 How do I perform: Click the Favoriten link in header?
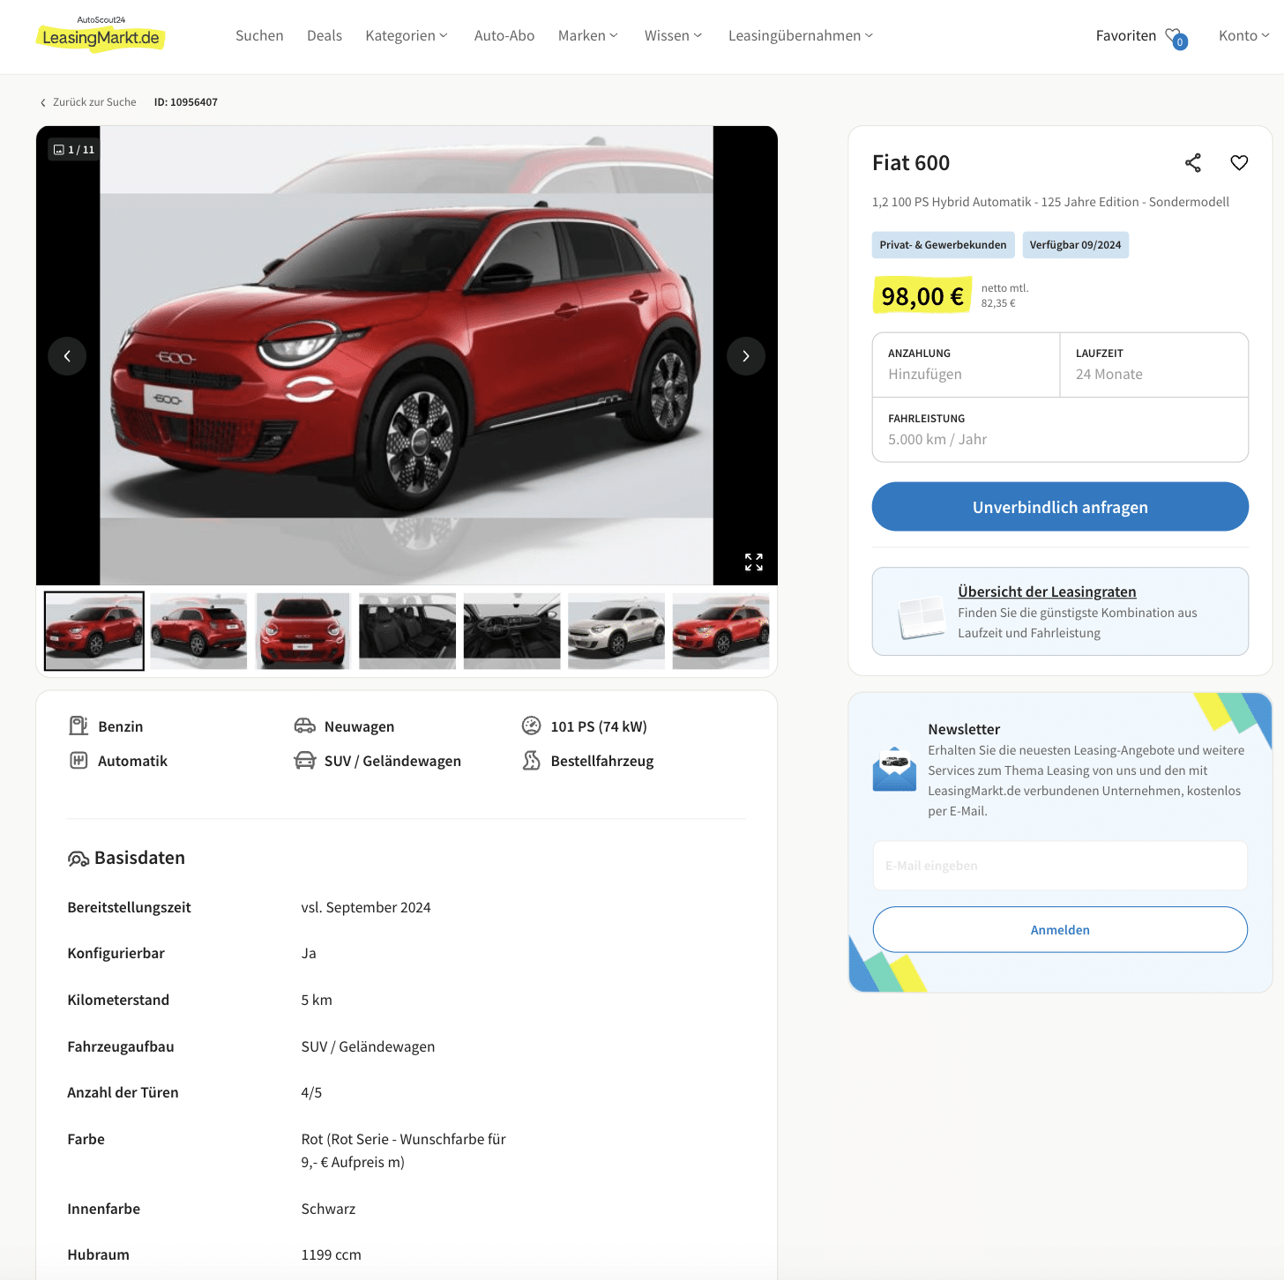click(x=1125, y=35)
